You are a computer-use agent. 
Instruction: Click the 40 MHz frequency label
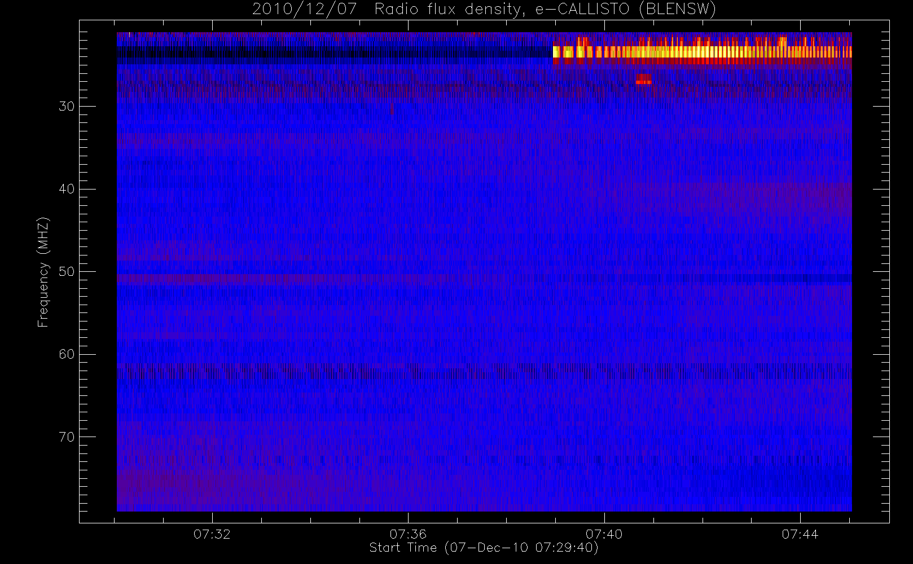point(67,189)
